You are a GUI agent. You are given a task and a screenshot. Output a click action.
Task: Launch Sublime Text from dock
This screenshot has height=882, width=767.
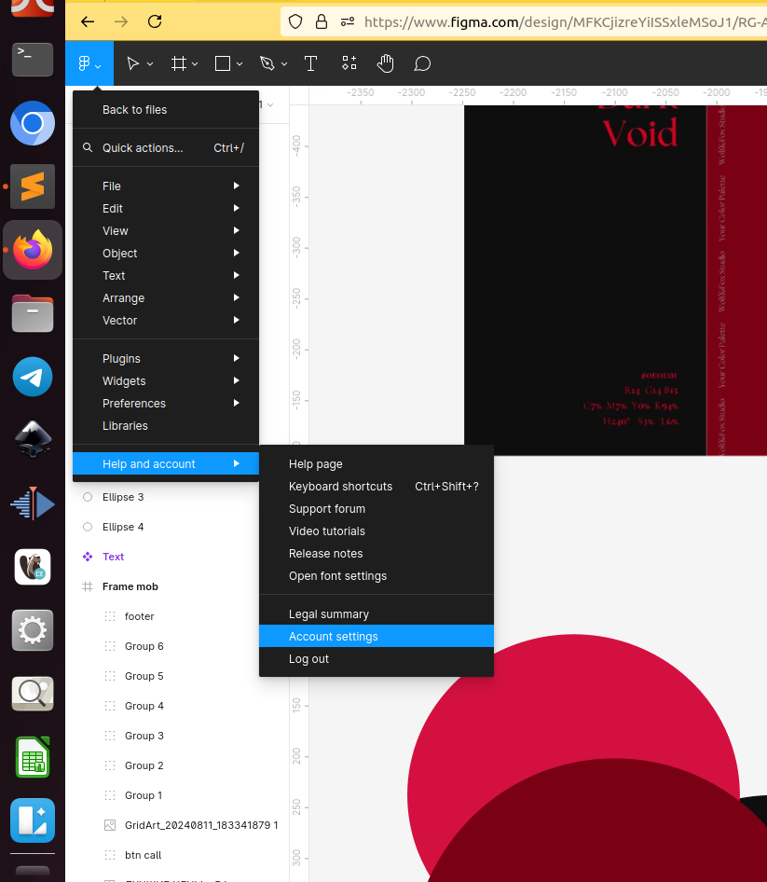click(x=33, y=186)
